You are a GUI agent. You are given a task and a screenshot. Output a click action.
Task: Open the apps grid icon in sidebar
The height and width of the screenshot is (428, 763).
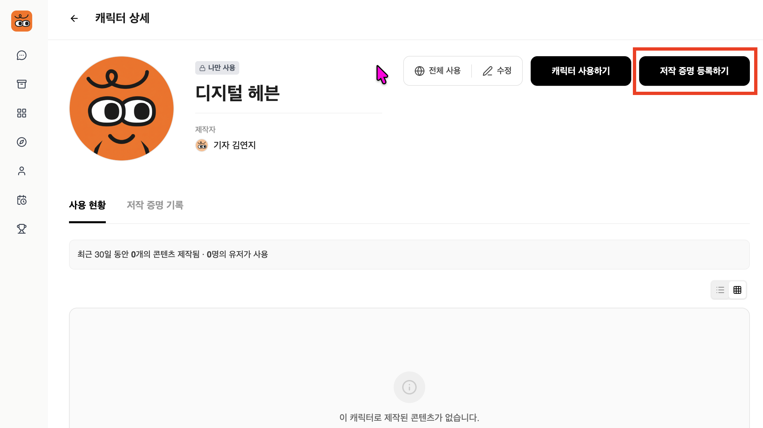(x=21, y=113)
